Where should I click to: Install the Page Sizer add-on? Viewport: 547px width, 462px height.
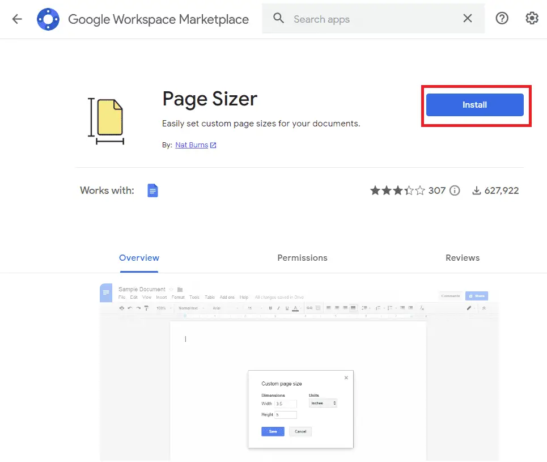pos(474,105)
